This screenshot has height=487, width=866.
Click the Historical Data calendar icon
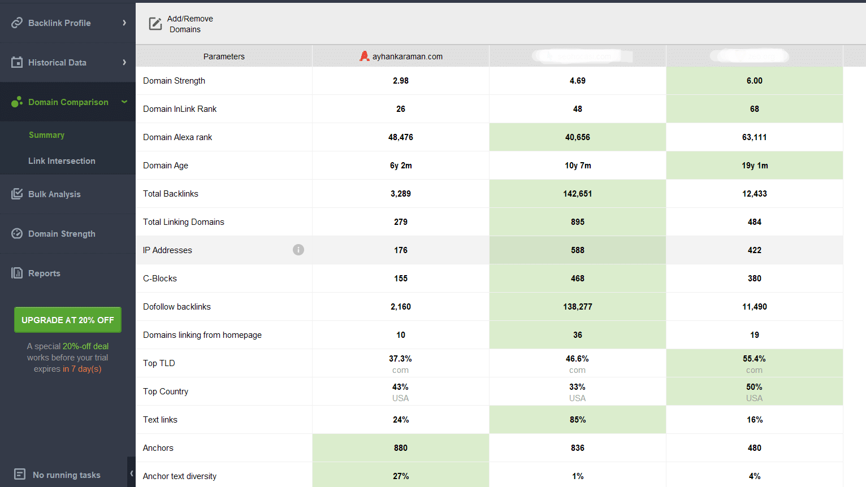[17, 62]
